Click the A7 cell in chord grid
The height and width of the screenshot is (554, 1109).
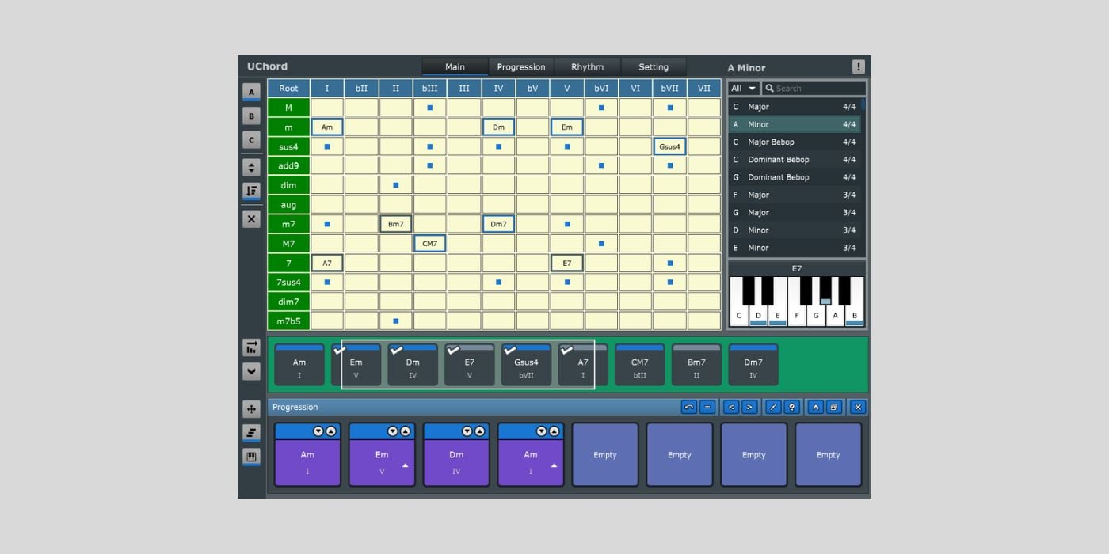pos(327,263)
